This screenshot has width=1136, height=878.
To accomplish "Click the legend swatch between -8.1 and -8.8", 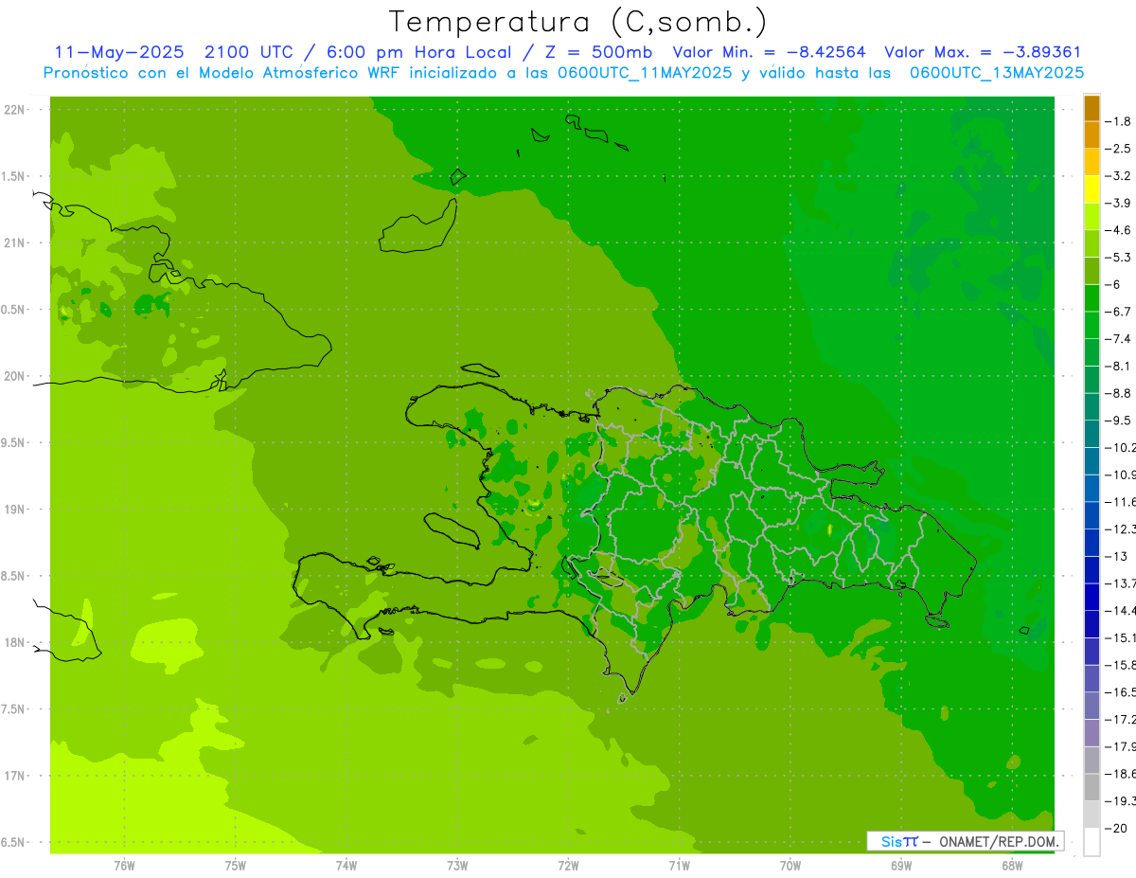I will (1092, 380).
